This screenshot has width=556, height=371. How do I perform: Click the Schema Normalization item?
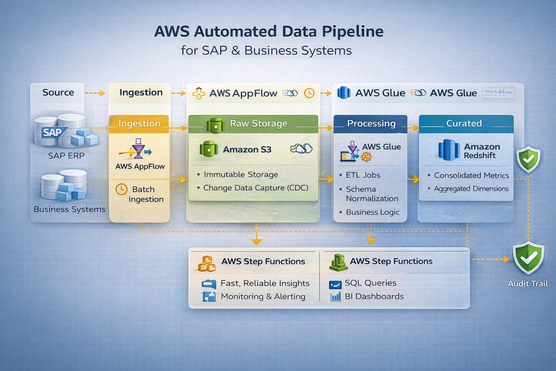372,194
